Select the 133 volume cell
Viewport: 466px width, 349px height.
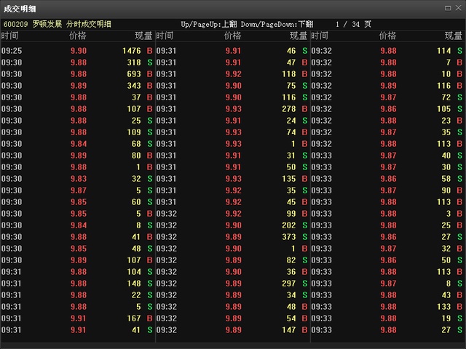coord(444,307)
